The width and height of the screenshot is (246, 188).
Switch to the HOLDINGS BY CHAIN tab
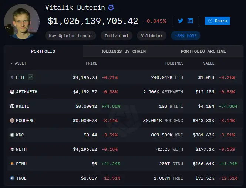(123, 51)
